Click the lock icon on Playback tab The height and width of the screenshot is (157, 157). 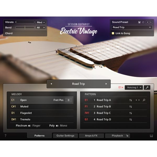[127, 136]
